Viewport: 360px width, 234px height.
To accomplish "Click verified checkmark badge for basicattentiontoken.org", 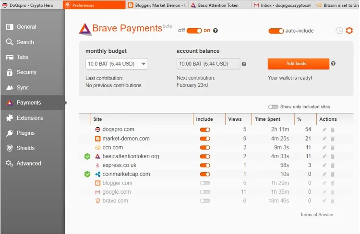I will pos(87,156).
